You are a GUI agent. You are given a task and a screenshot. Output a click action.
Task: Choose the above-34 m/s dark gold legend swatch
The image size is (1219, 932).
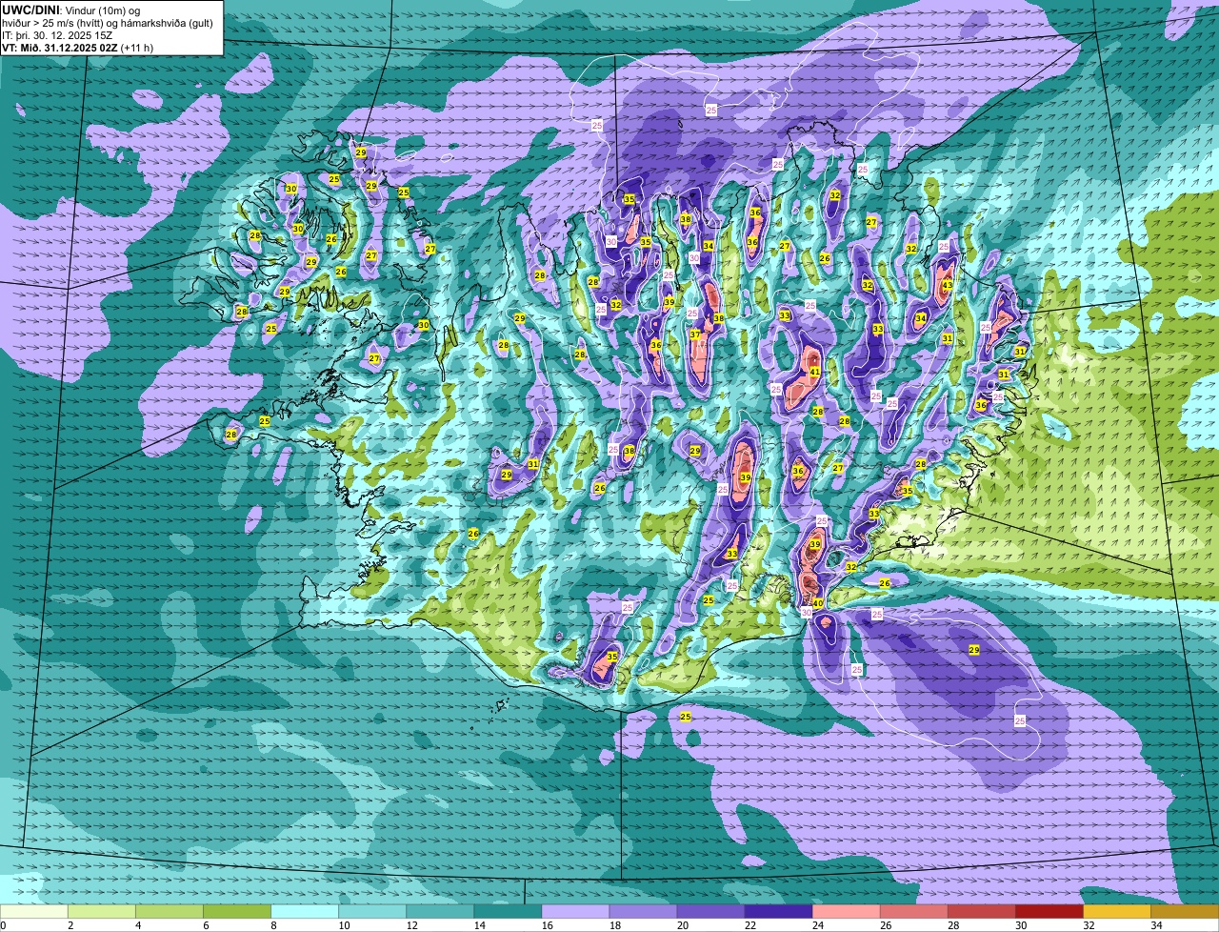tap(1184, 912)
